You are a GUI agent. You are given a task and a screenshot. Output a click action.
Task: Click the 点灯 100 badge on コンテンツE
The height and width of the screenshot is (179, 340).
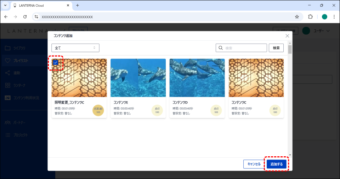click(x=157, y=110)
